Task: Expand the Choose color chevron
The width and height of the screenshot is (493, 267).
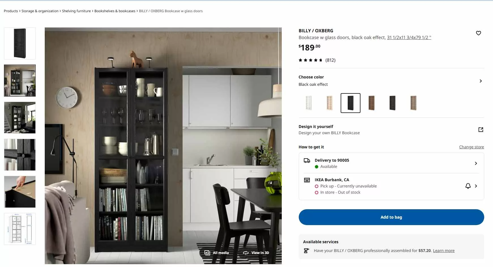Action: pos(481,81)
